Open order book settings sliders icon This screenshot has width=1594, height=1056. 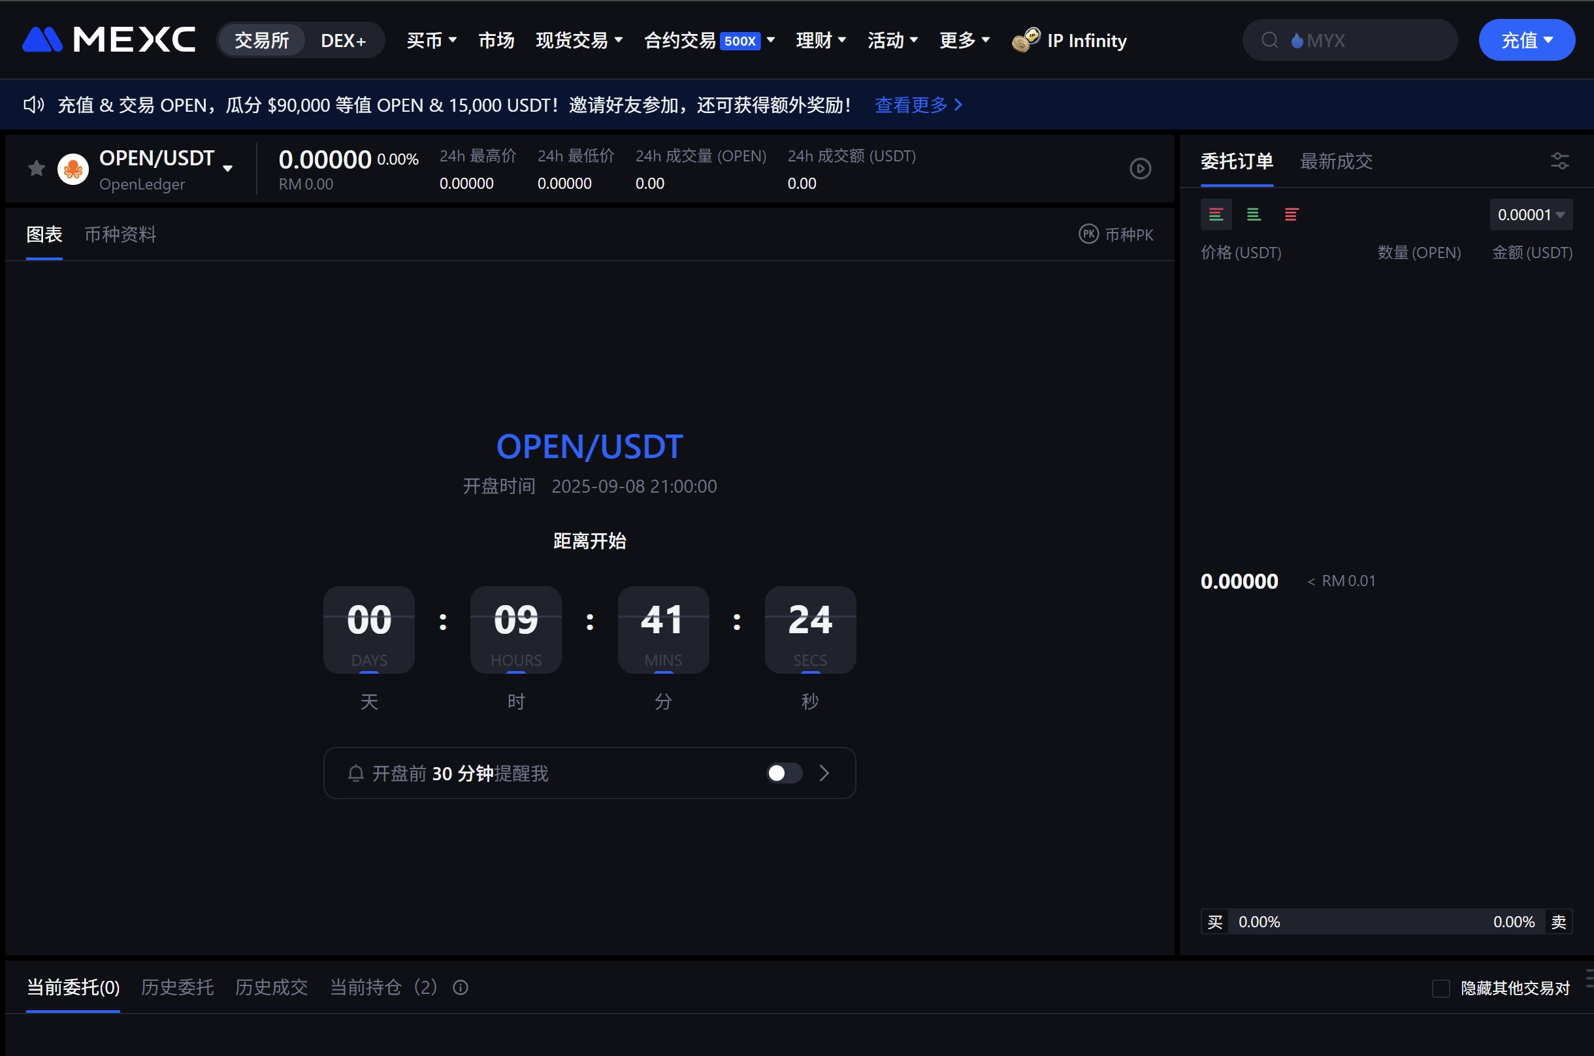[x=1559, y=161]
